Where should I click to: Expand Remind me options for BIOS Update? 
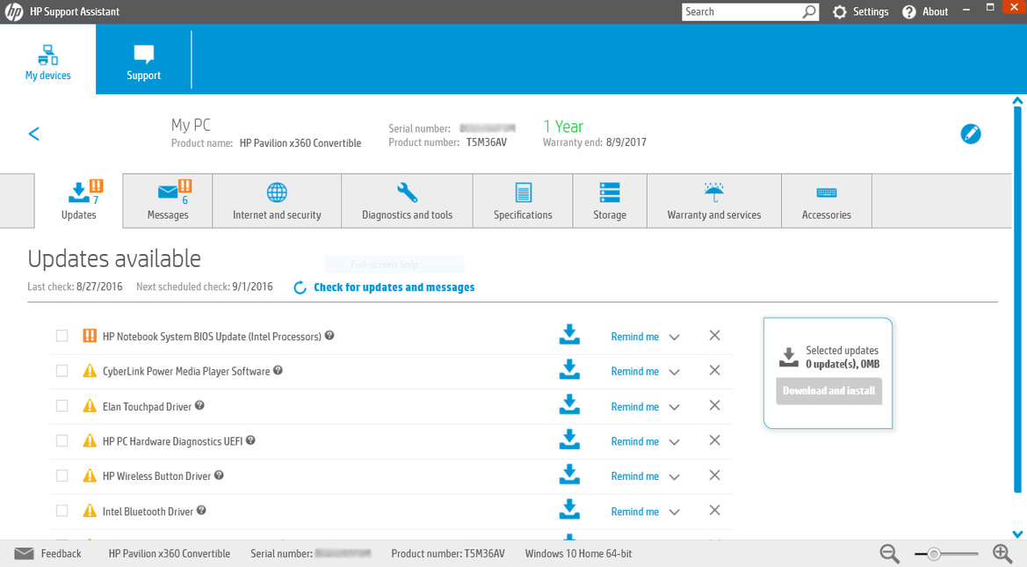674,337
